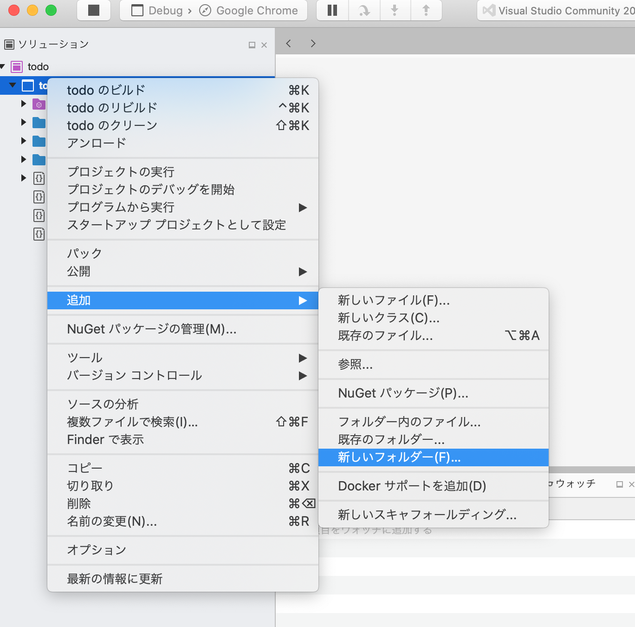635x627 pixels.
Task: Select Docker サポートを追加(D)
Action: point(434,486)
